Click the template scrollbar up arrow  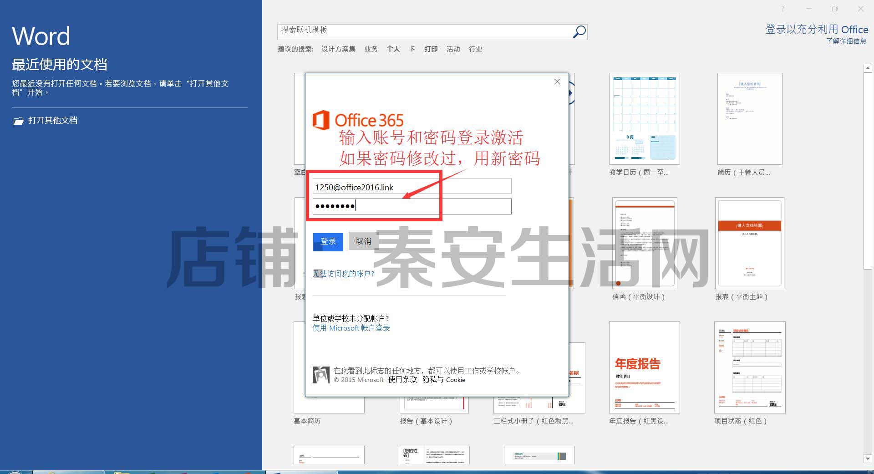(x=868, y=68)
